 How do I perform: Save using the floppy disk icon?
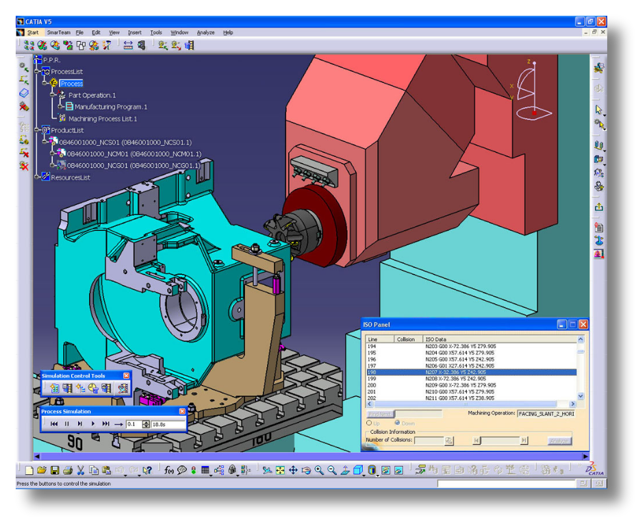click(x=55, y=470)
